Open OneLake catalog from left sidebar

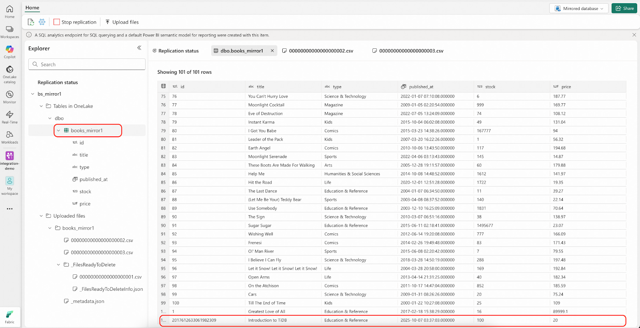(10, 70)
